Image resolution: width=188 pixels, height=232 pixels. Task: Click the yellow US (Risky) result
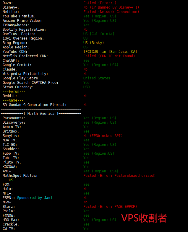click(x=93, y=43)
